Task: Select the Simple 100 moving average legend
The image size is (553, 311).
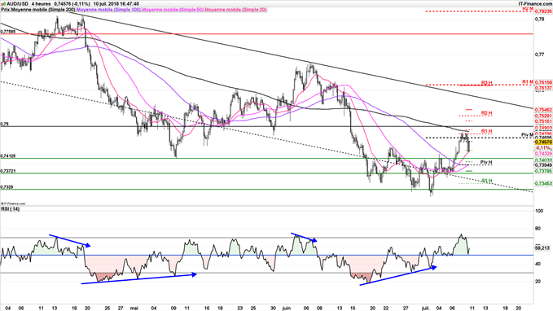Action: tap(108, 10)
